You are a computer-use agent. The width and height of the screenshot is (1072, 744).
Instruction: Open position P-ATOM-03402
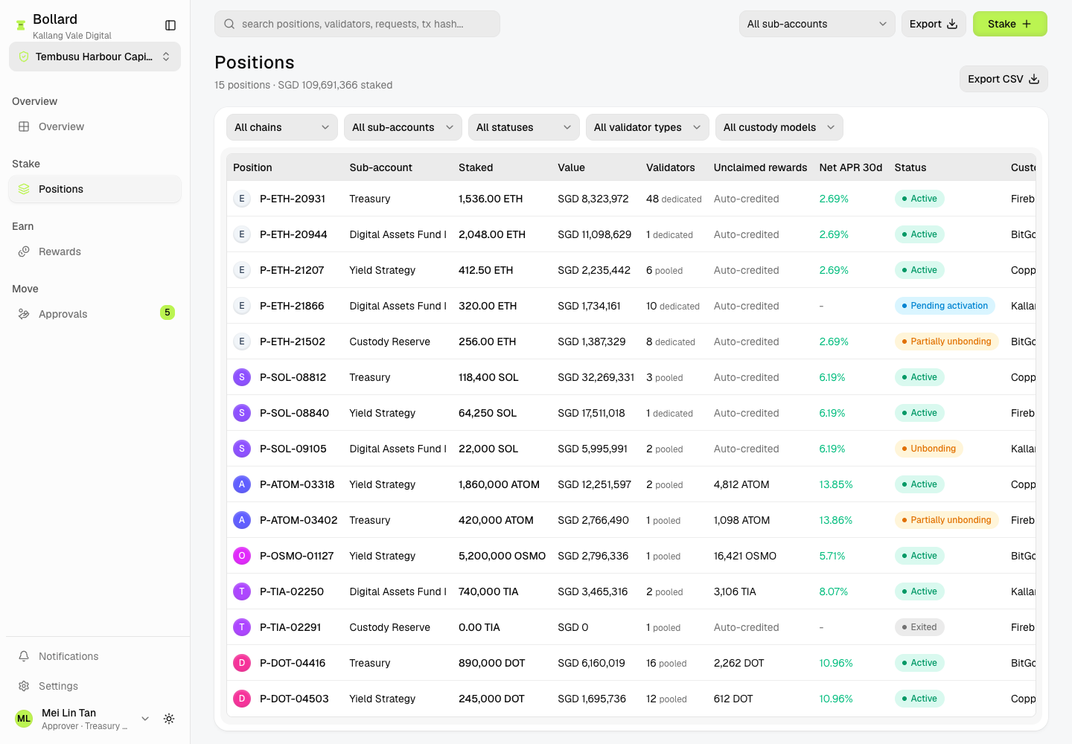tap(299, 520)
